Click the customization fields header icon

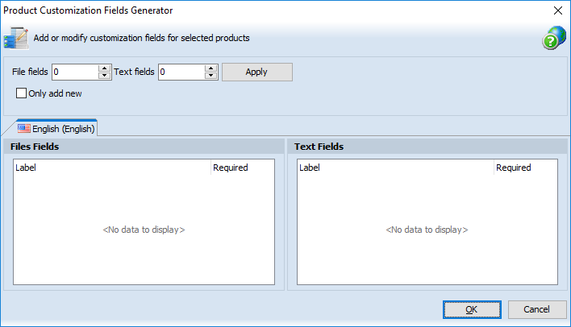pyautogui.click(x=16, y=38)
